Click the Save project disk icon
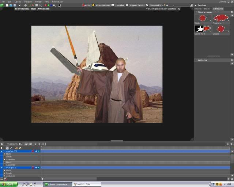Screen dimensions: 234x187 tap(15, 5)
